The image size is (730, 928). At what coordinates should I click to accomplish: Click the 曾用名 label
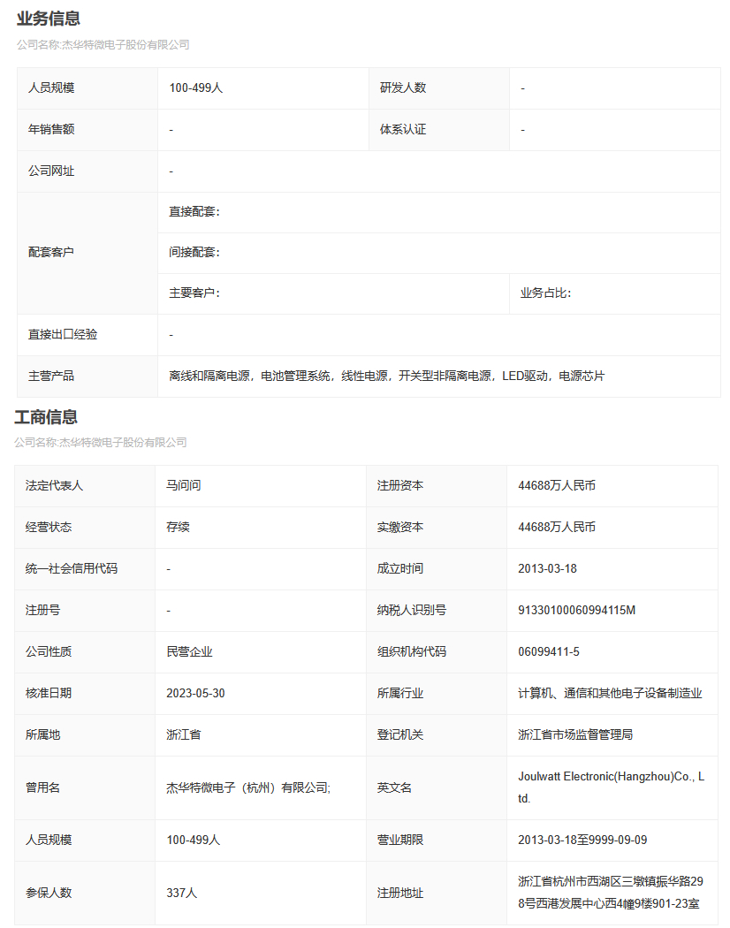[42, 787]
